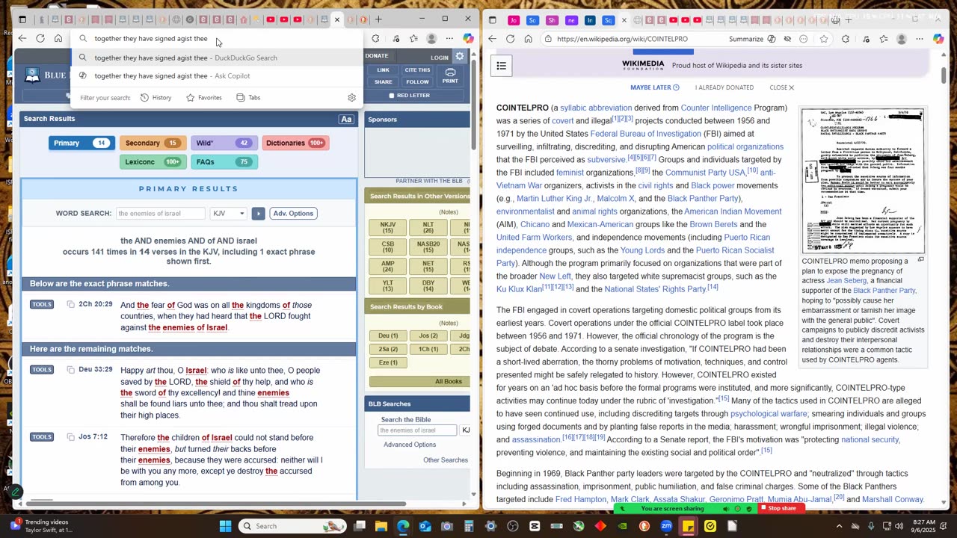Stop the Zoom screen share
Viewport: 957px width, 538px height.
[782, 508]
